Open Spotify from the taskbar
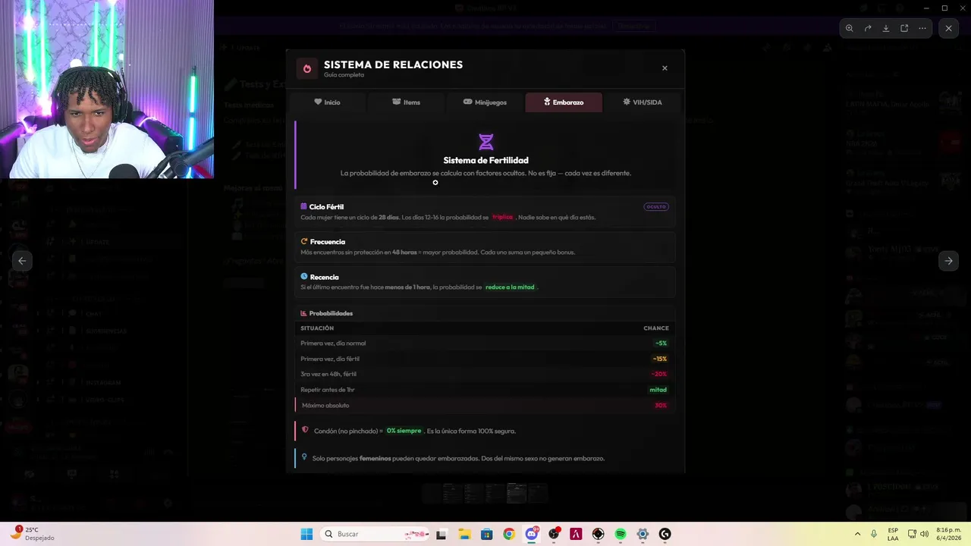Image resolution: width=971 pixels, height=546 pixels. coord(621,534)
